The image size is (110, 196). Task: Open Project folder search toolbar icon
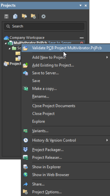[x=24, y=16]
